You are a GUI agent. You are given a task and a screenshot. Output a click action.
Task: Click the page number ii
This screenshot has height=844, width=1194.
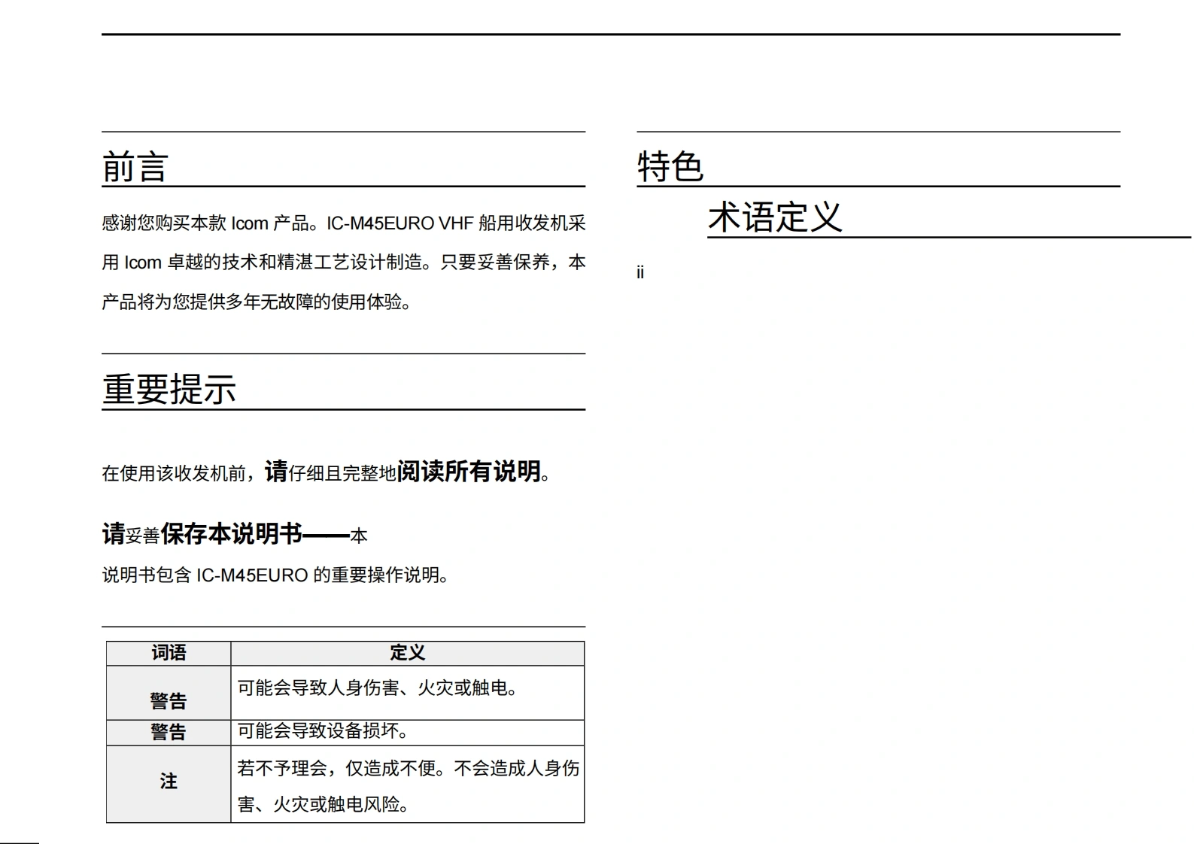tap(640, 273)
